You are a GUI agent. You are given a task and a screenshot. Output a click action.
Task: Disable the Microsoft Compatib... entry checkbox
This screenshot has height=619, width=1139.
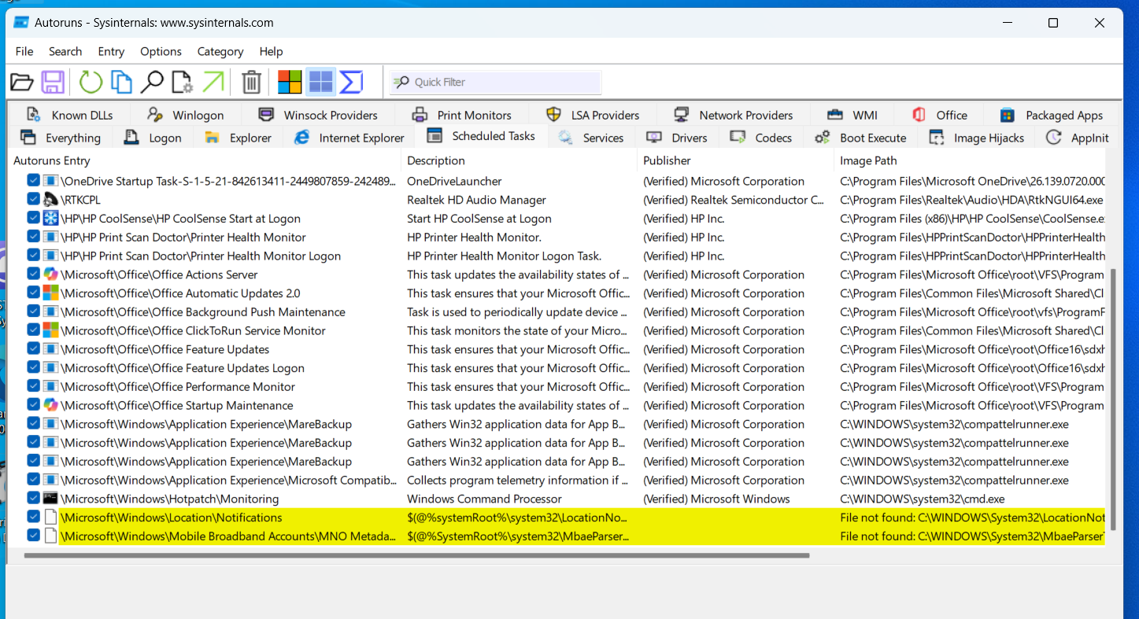click(x=33, y=481)
